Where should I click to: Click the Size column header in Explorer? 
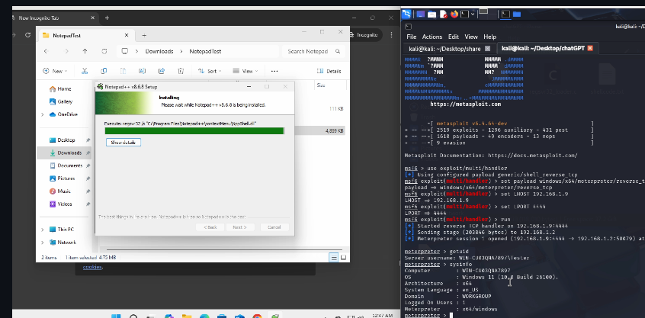321,85
